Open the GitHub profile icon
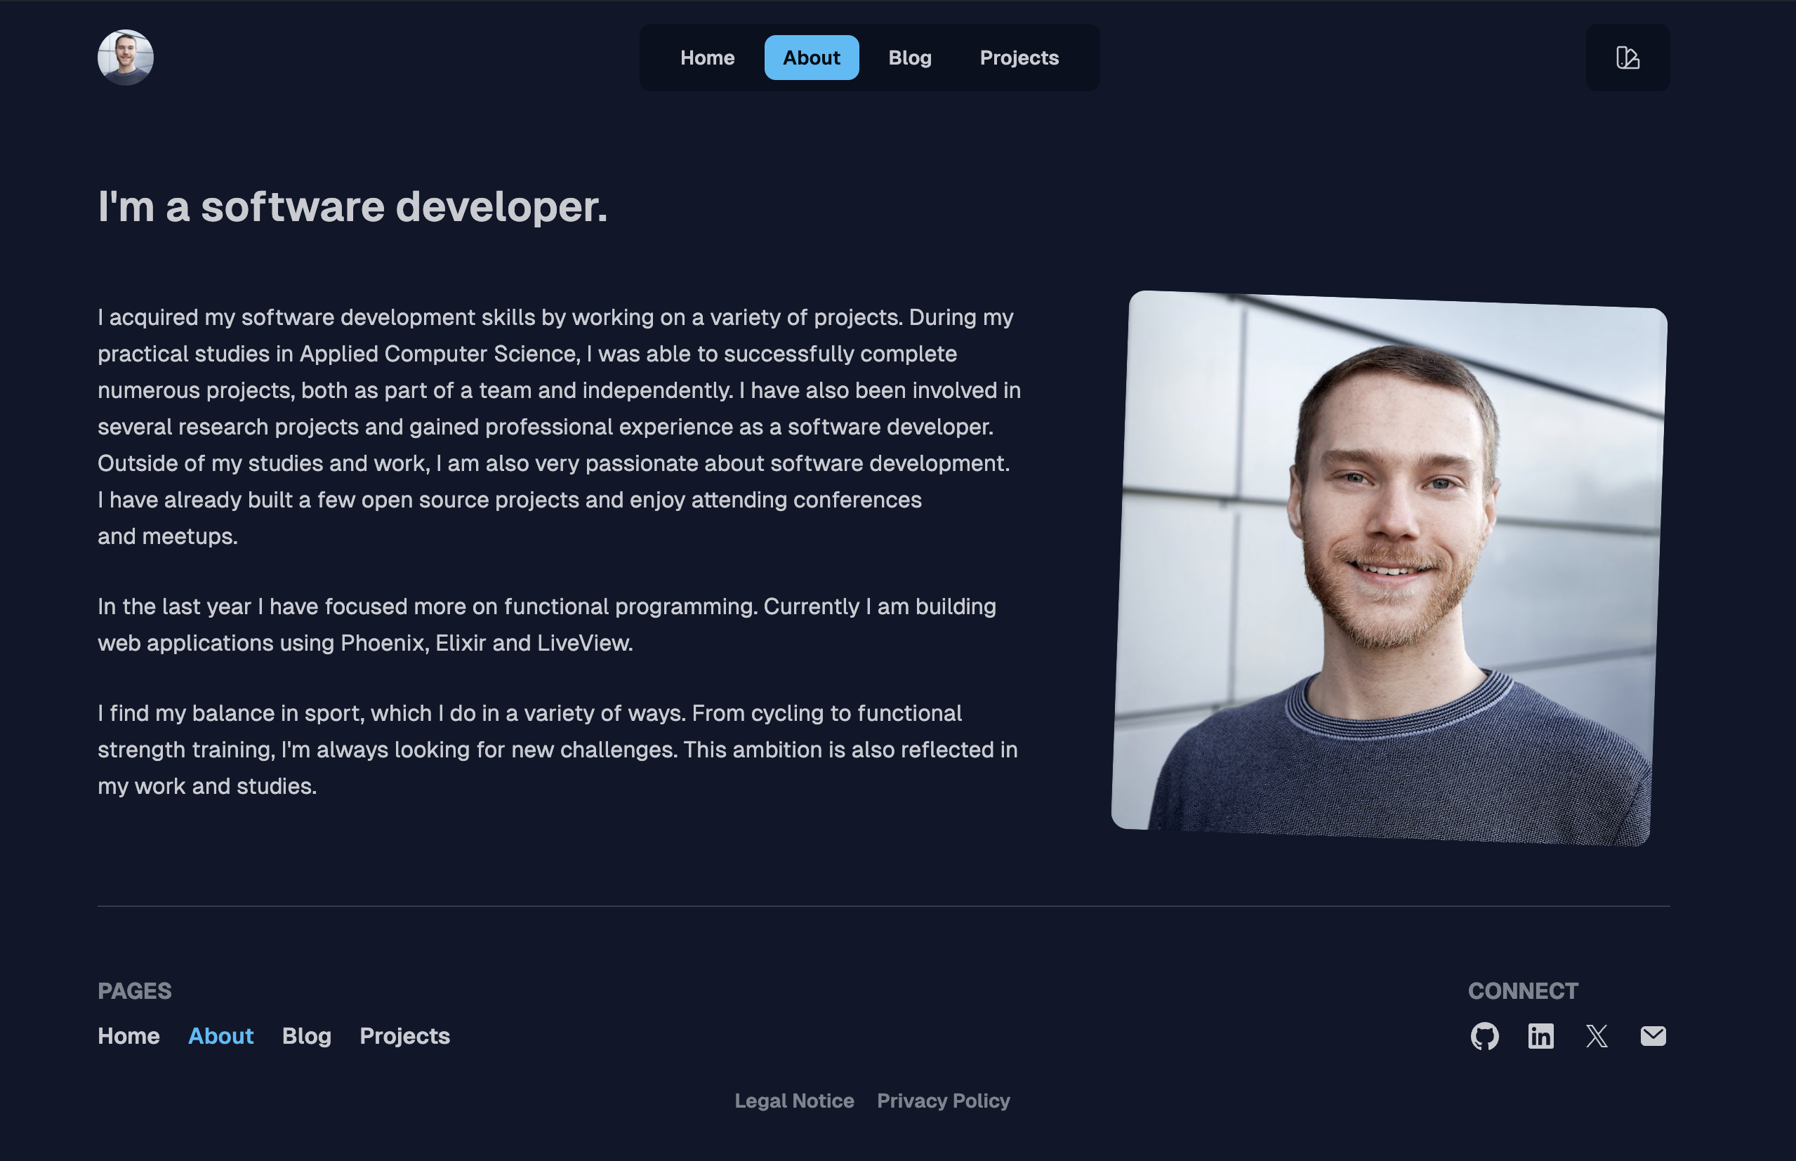This screenshot has width=1796, height=1161. (1484, 1036)
